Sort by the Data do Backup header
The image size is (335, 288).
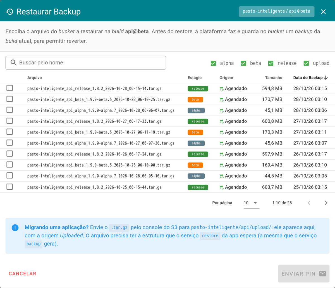tap(308, 78)
